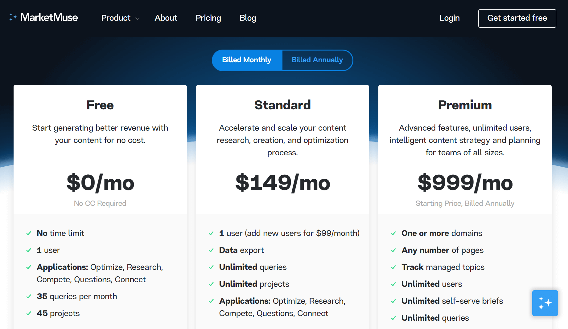The height and width of the screenshot is (329, 568).
Task: Click the Login link
Action: pyautogui.click(x=450, y=18)
